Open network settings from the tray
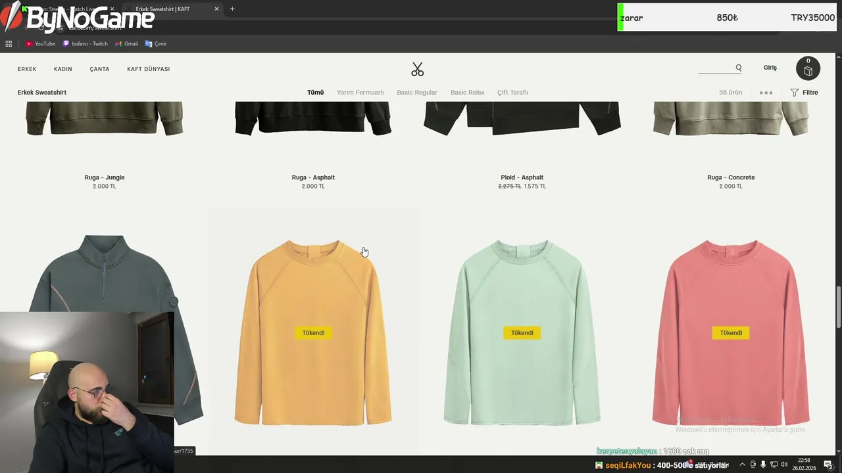The width and height of the screenshot is (842, 473). [774, 464]
